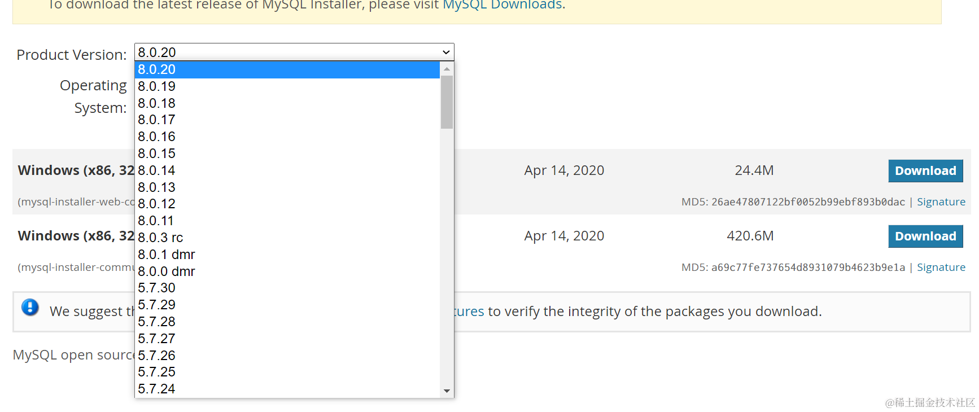Choose version 5.7.30
The height and width of the screenshot is (412, 979).
click(287, 288)
